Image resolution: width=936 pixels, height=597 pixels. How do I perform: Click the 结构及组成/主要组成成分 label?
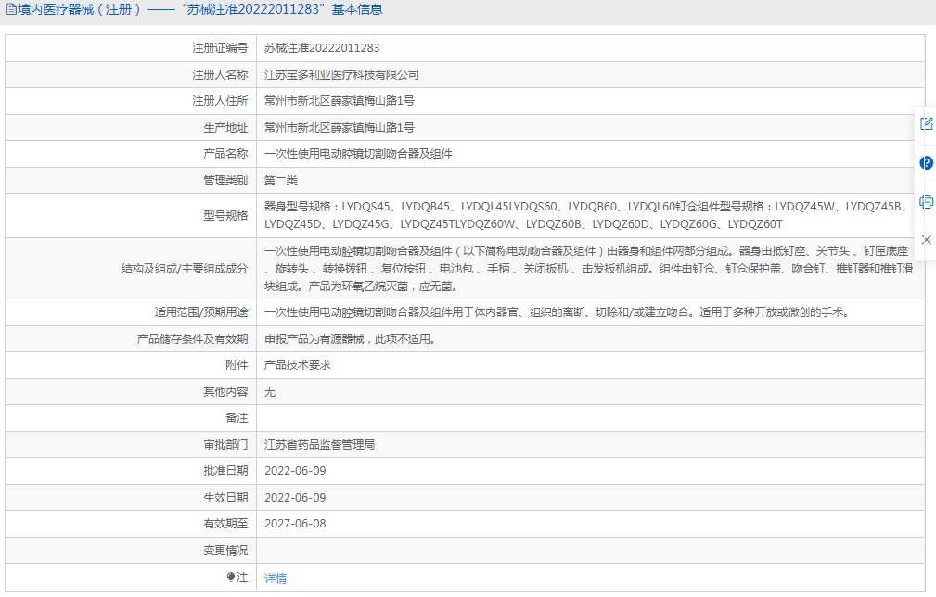click(x=185, y=269)
